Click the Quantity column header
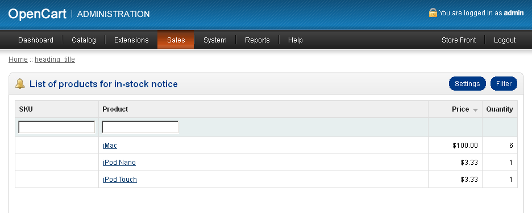This screenshot has height=213, width=532. pyautogui.click(x=500, y=109)
